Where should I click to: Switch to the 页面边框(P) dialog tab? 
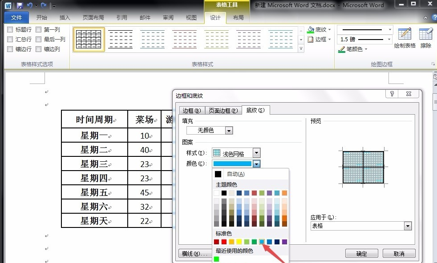point(223,111)
